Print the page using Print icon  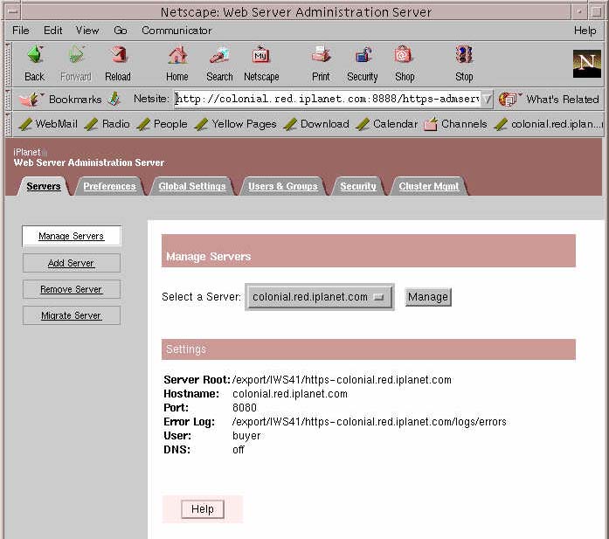(321, 63)
